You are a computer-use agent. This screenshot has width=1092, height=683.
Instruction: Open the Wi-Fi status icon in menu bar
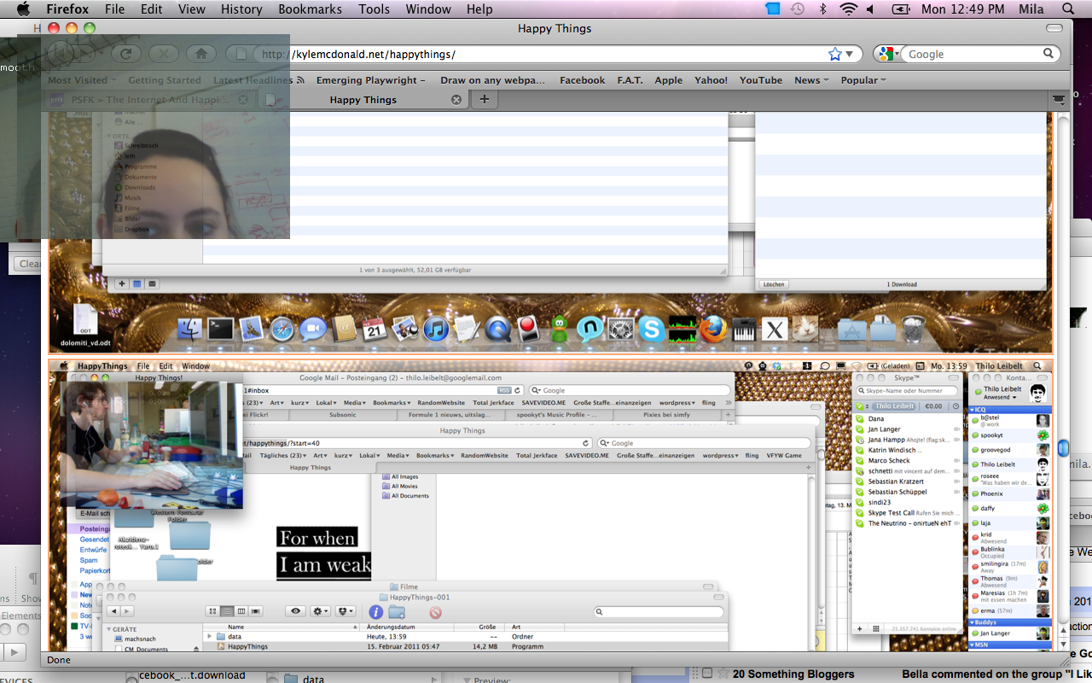point(848,9)
